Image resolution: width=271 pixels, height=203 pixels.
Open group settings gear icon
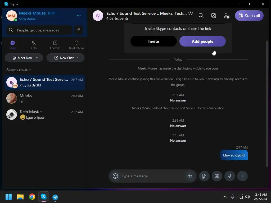(x=191, y=13)
